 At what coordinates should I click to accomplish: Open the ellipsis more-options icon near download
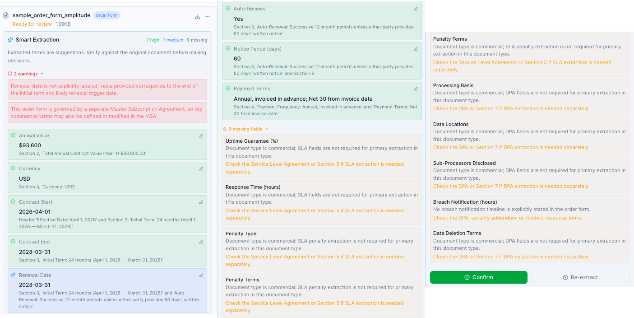point(208,16)
